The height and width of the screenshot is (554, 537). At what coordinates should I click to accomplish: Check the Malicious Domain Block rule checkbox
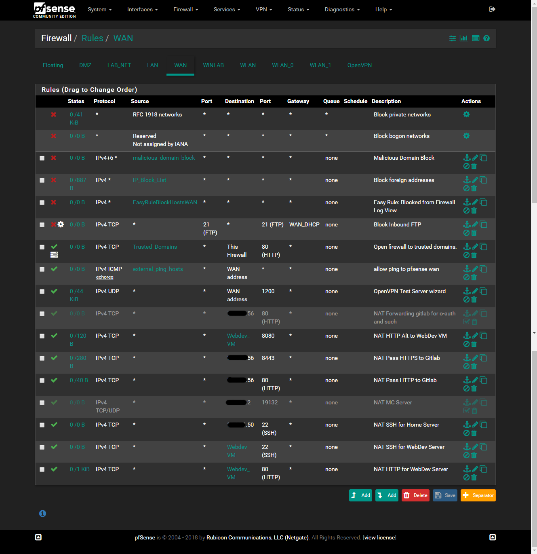click(42, 158)
